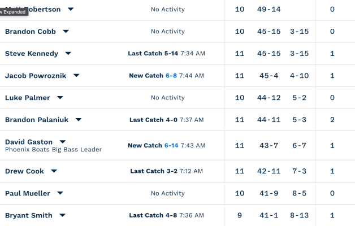Click arrow next to David Gaston
The image size is (355, 226).
click(63, 142)
